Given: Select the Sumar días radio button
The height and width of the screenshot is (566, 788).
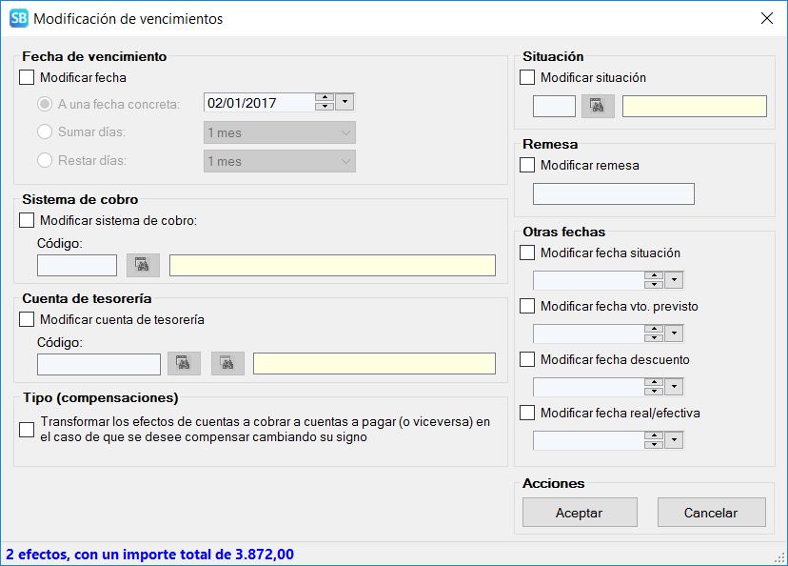Looking at the screenshot, I should pos(45,132).
